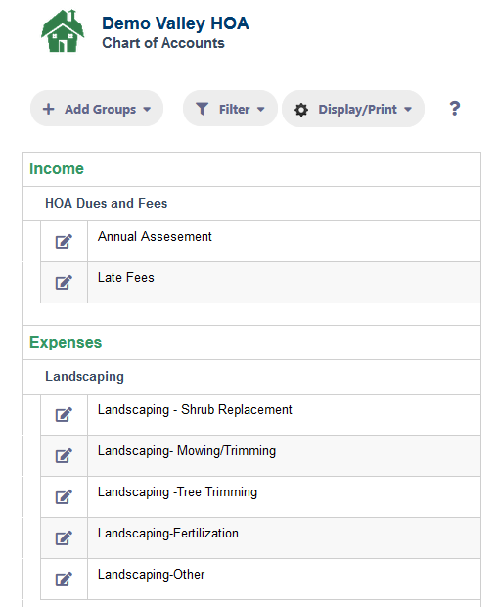Open help via question mark icon
The width and height of the screenshot is (498, 607).
click(x=455, y=109)
